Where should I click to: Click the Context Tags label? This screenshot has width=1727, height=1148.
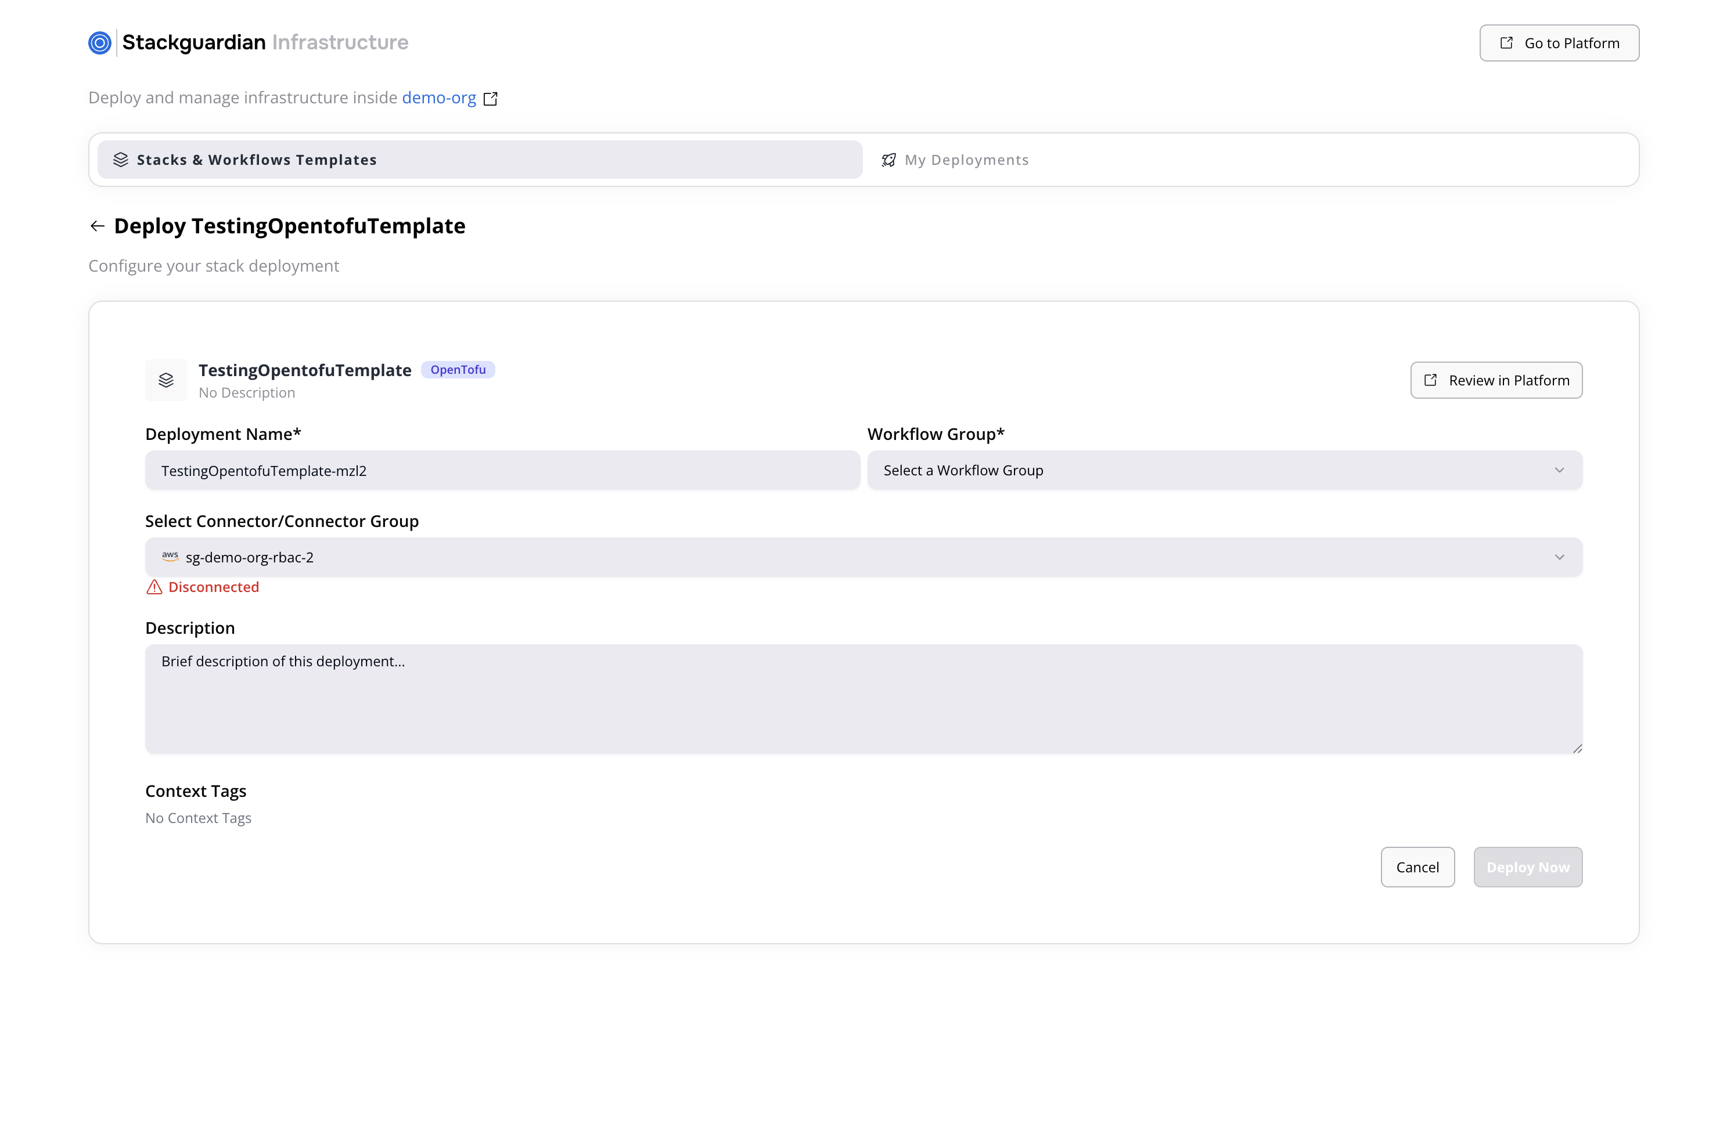[x=196, y=790]
